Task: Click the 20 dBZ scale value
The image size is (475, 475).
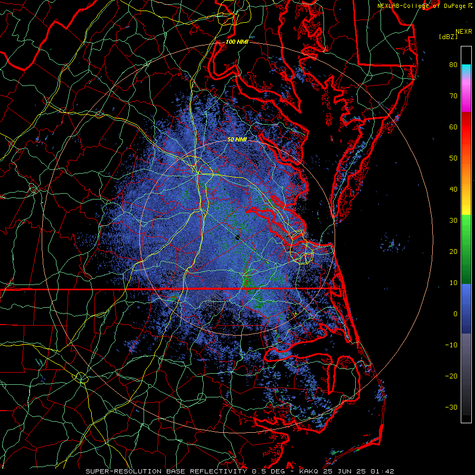Action: [x=453, y=251]
